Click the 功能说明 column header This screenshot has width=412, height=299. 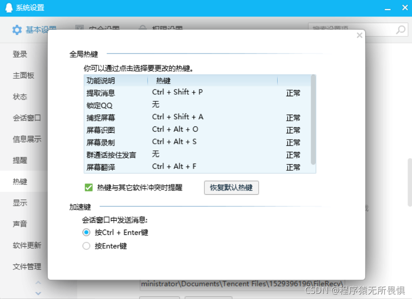116,81
